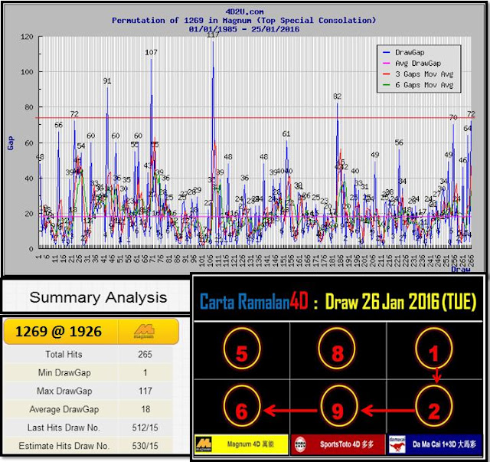Click the y-axis tick label 80
The height and width of the screenshot is (462, 490).
(x=29, y=107)
